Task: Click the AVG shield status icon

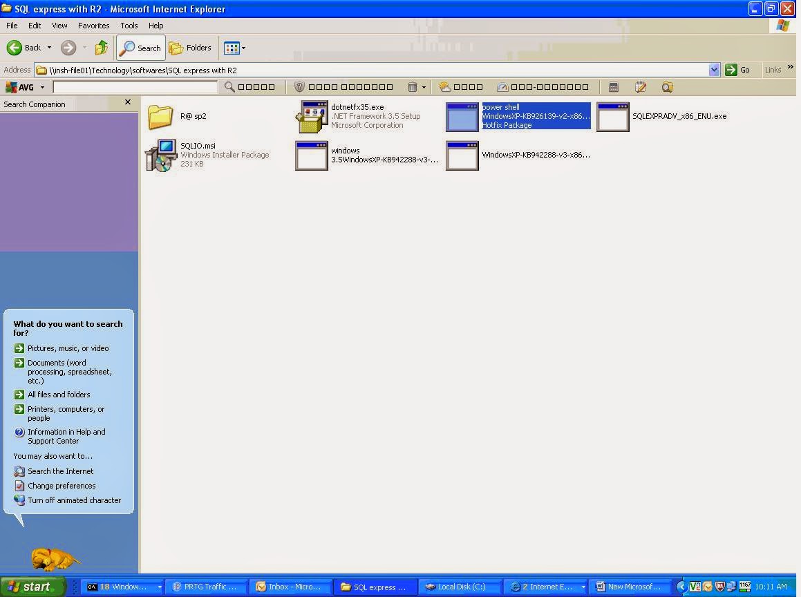Action: 299,87
